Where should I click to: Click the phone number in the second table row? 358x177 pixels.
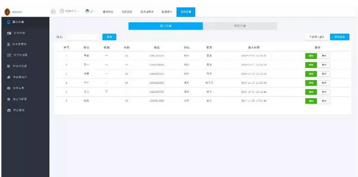coord(157,65)
